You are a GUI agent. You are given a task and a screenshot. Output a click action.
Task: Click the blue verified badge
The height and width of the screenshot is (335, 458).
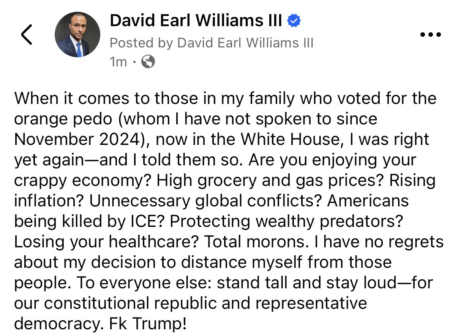tap(294, 20)
